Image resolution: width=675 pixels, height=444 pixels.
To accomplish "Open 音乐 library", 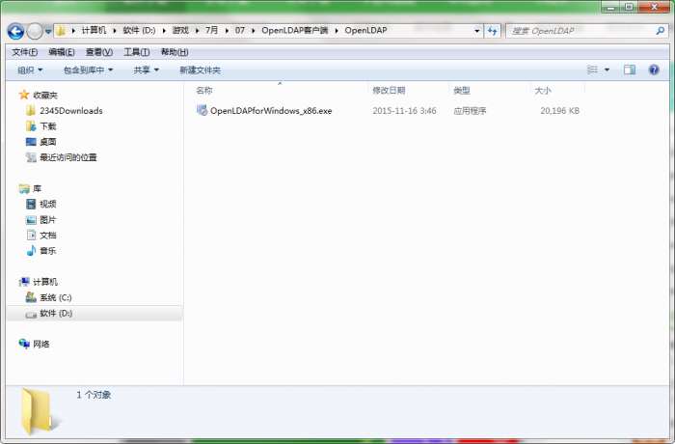I will coord(48,251).
